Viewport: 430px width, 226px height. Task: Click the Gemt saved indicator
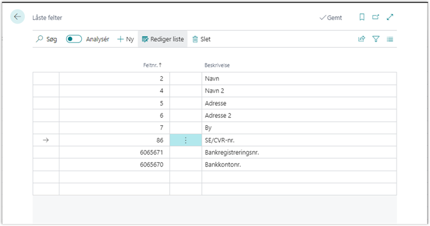pos(331,18)
